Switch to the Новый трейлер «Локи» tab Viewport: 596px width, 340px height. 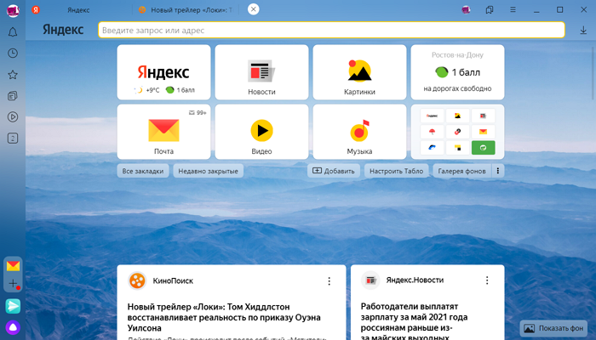(x=186, y=10)
